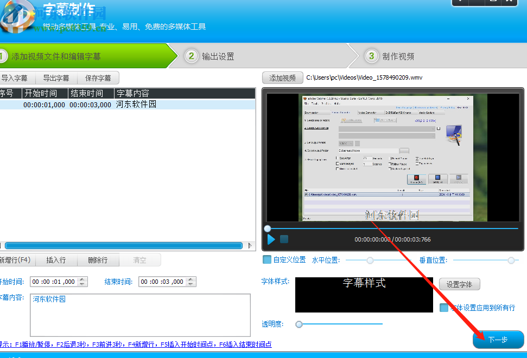This screenshot has height=358, width=527.
Task: Adjust the 垂直位置 vertical position slider
Action: pyautogui.click(x=511, y=261)
